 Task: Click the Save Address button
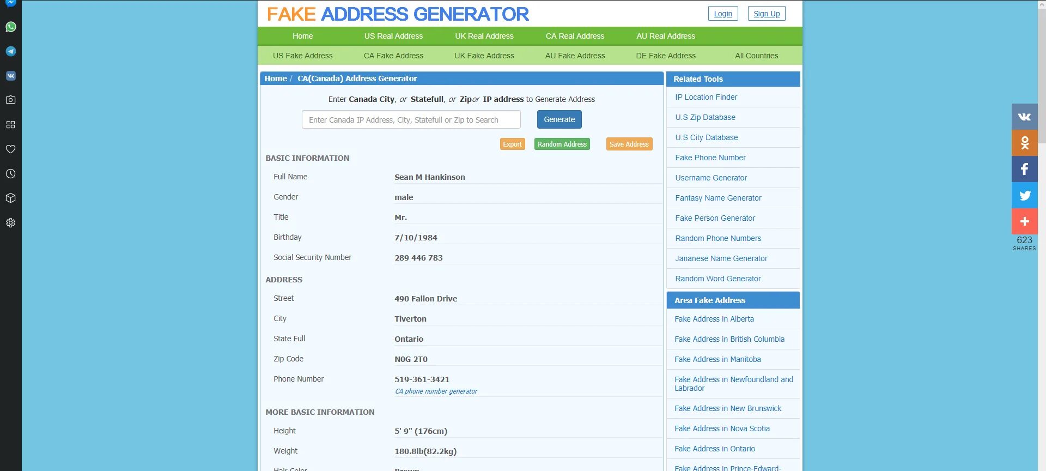pos(629,144)
